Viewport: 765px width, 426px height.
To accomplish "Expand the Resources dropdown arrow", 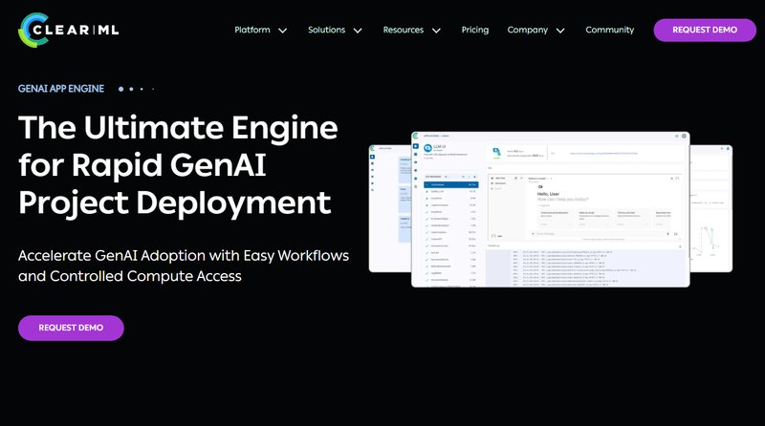I will (x=436, y=31).
